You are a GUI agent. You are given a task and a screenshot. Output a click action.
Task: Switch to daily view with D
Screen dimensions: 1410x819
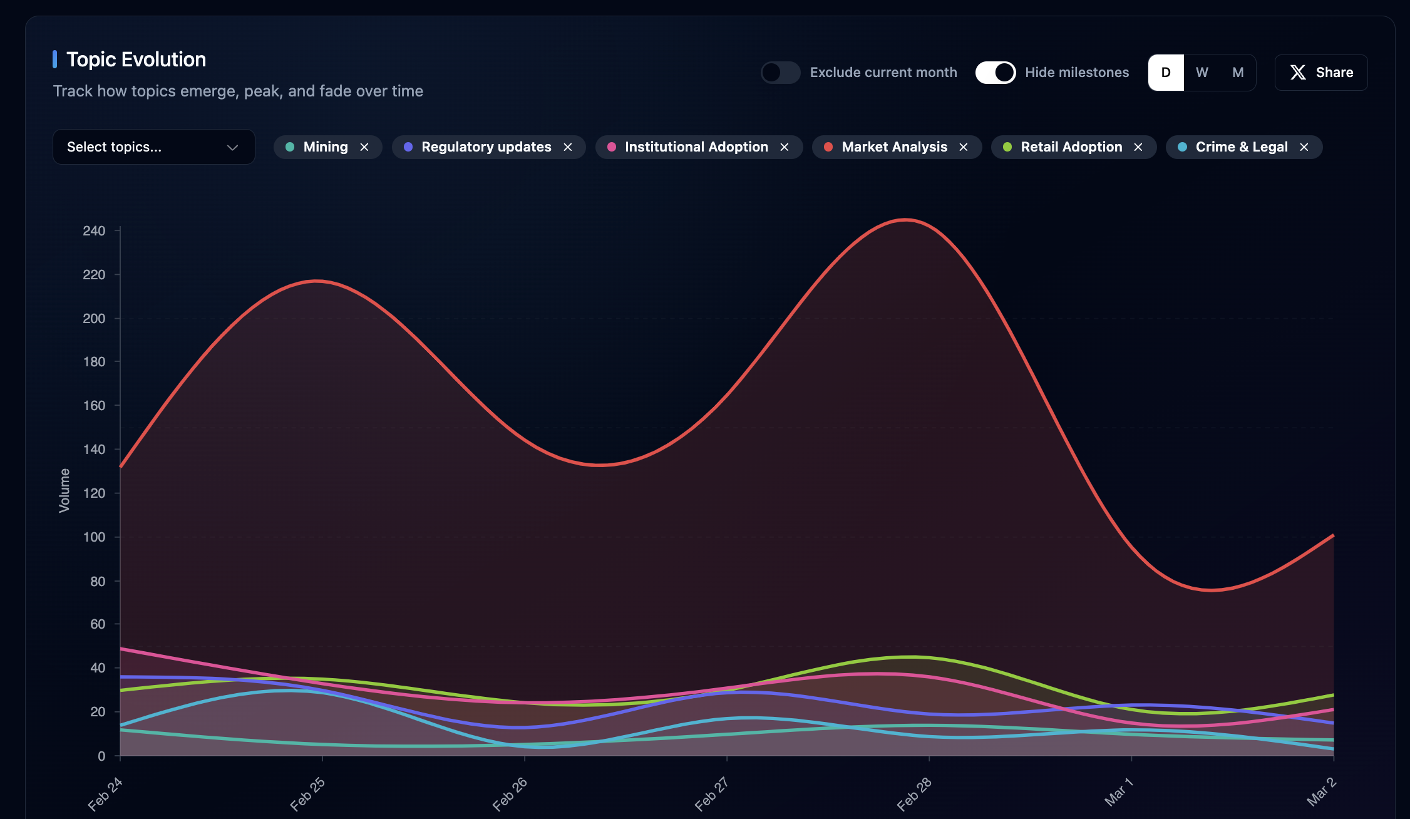[x=1166, y=73]
